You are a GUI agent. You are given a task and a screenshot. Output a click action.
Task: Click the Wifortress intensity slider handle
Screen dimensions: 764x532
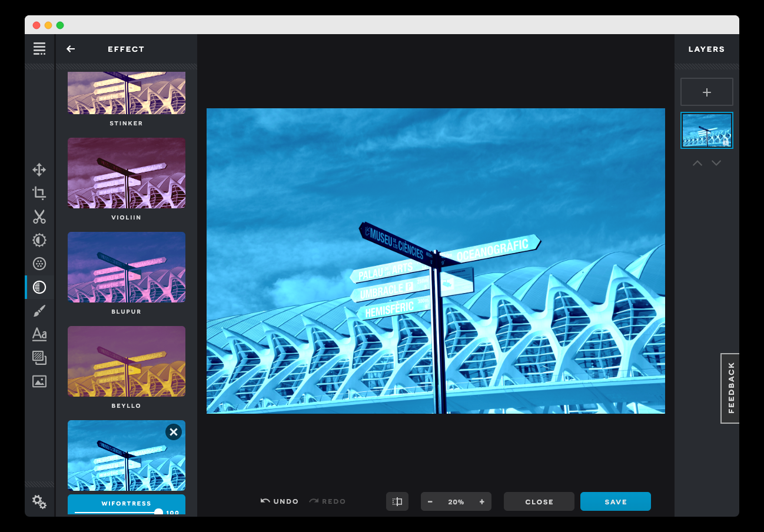(x=158, y=513)
